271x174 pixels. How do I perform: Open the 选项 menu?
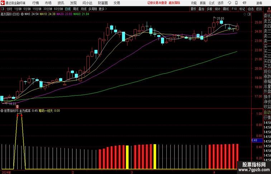[x=220, y=3]
